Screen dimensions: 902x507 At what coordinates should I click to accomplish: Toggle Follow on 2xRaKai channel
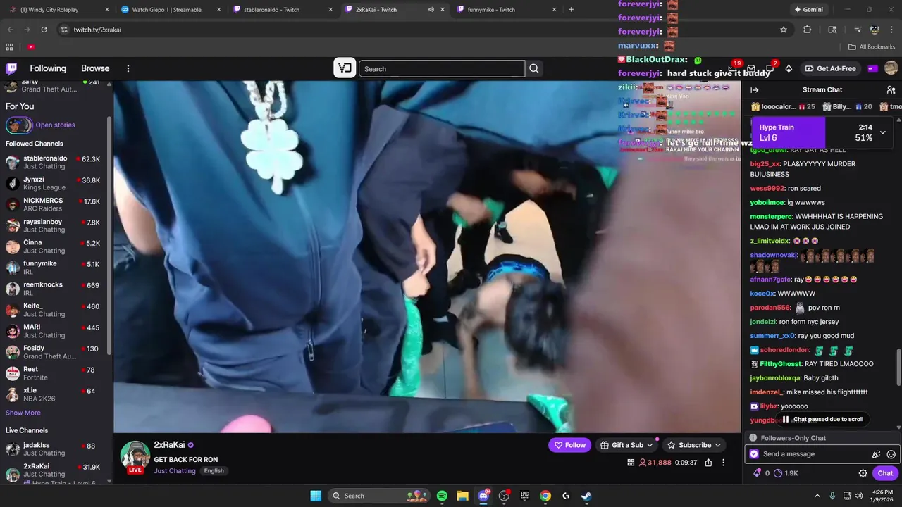[x=569, y=445]
